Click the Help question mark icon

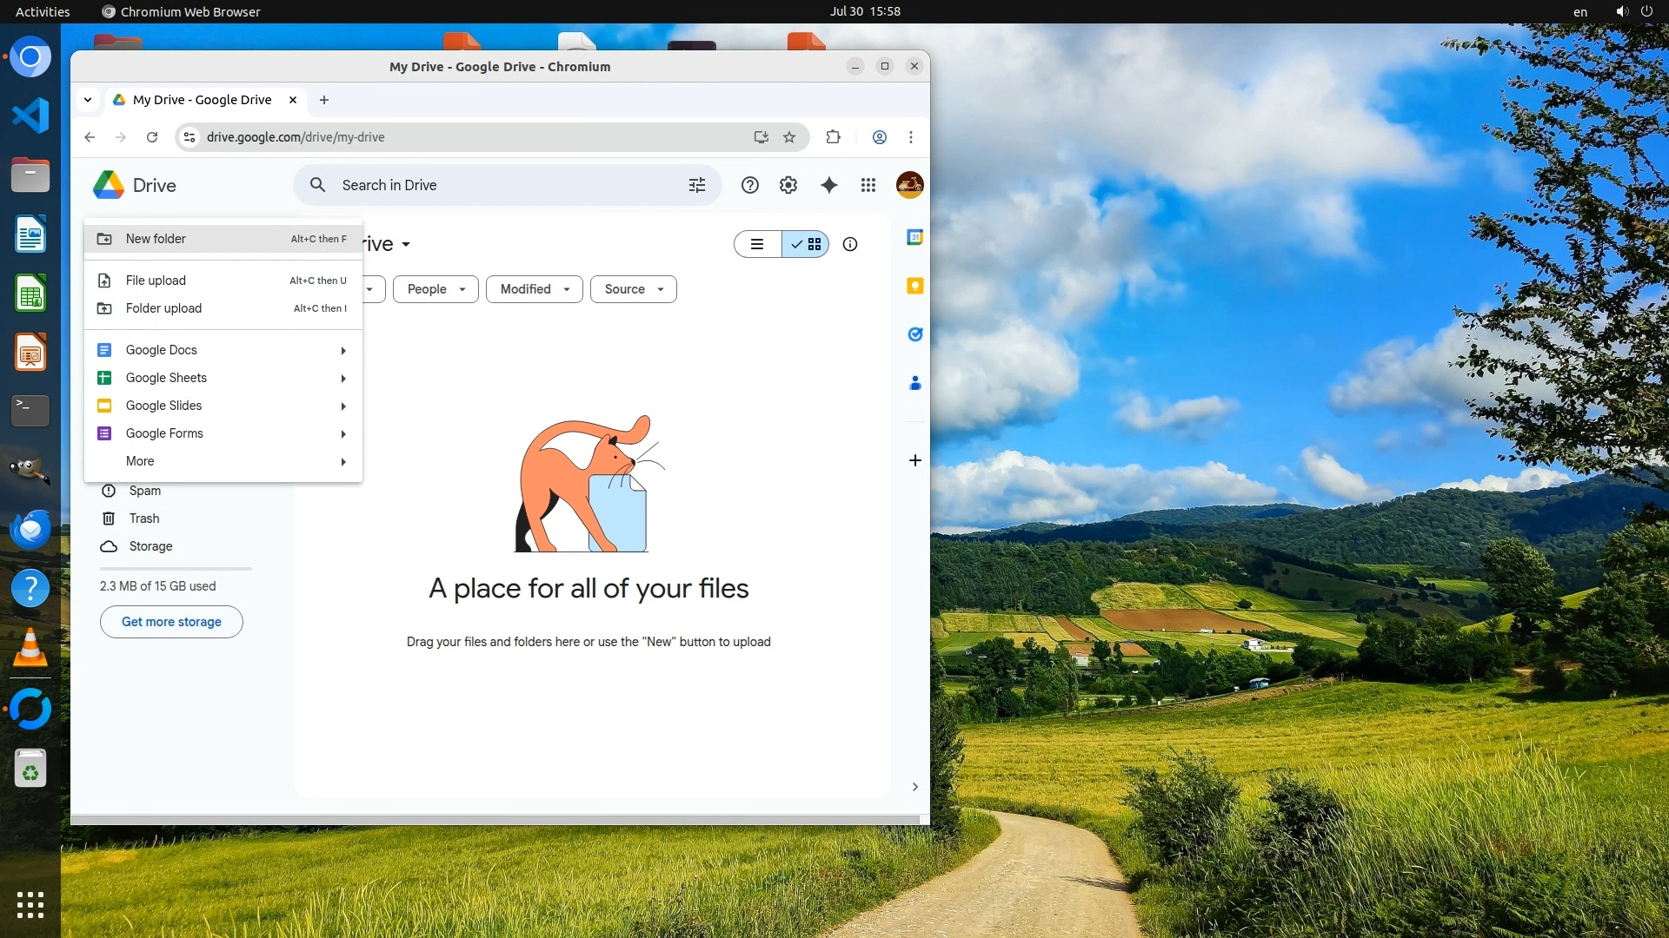749,185
